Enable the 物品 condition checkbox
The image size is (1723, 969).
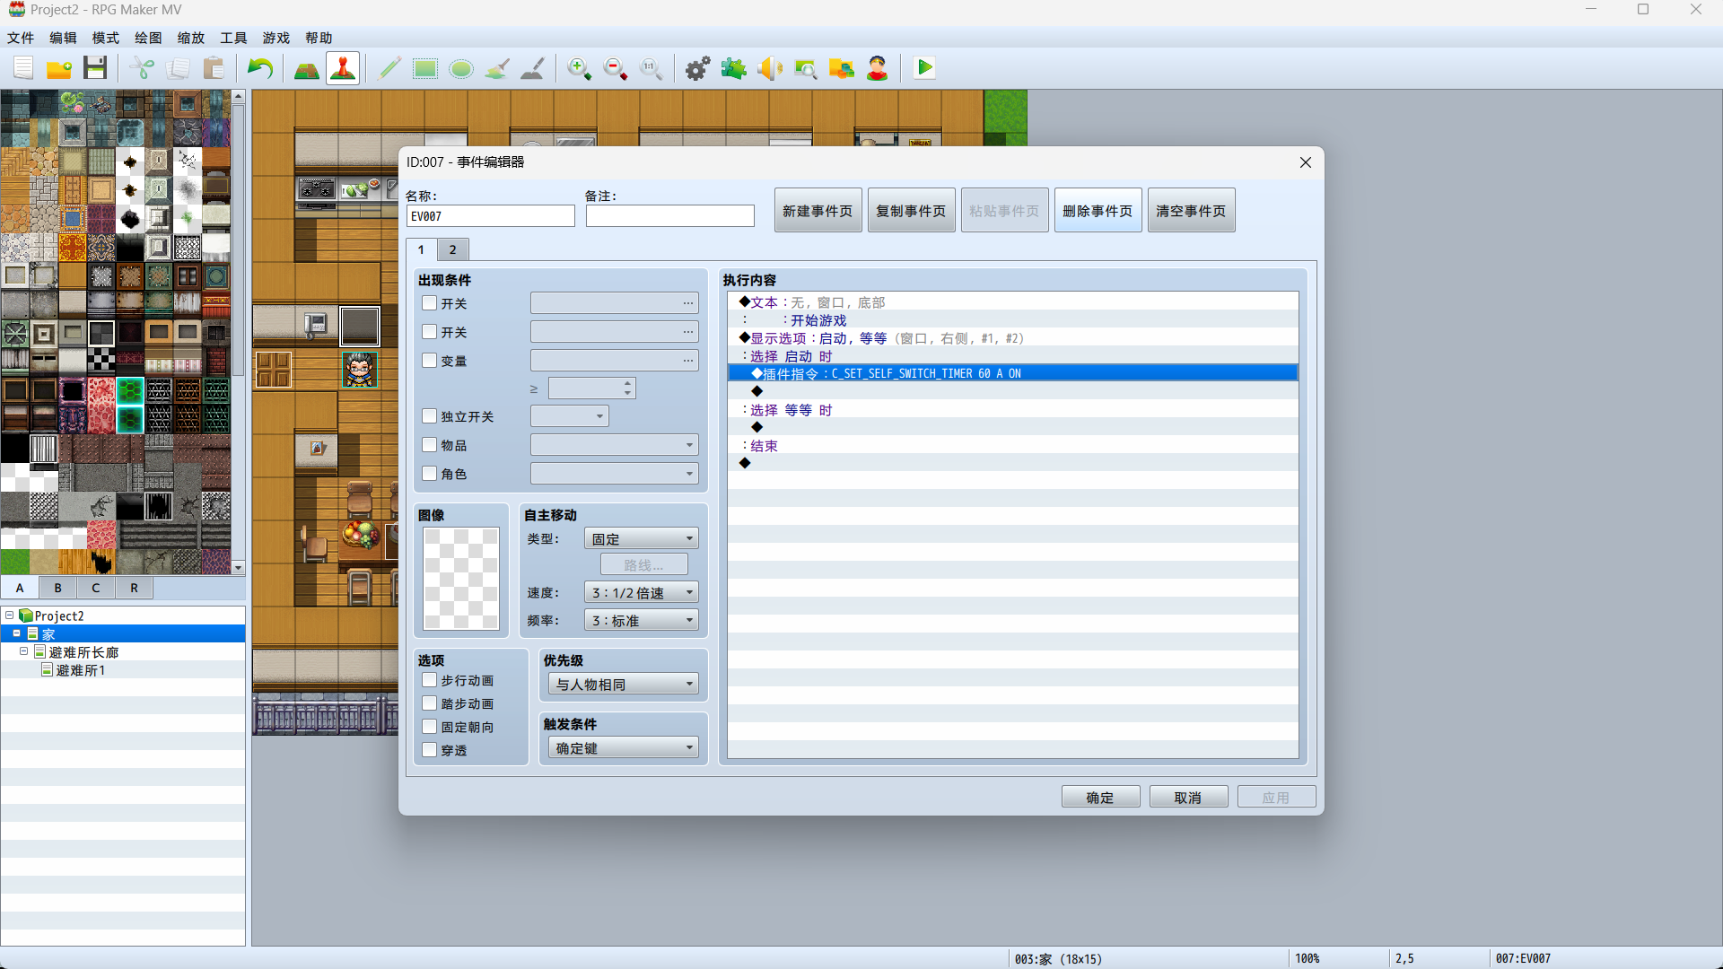click(430, 445)
